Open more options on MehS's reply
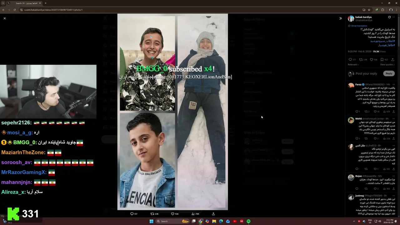The height and width of the screenshot is (225, 400). pos(393,119)
